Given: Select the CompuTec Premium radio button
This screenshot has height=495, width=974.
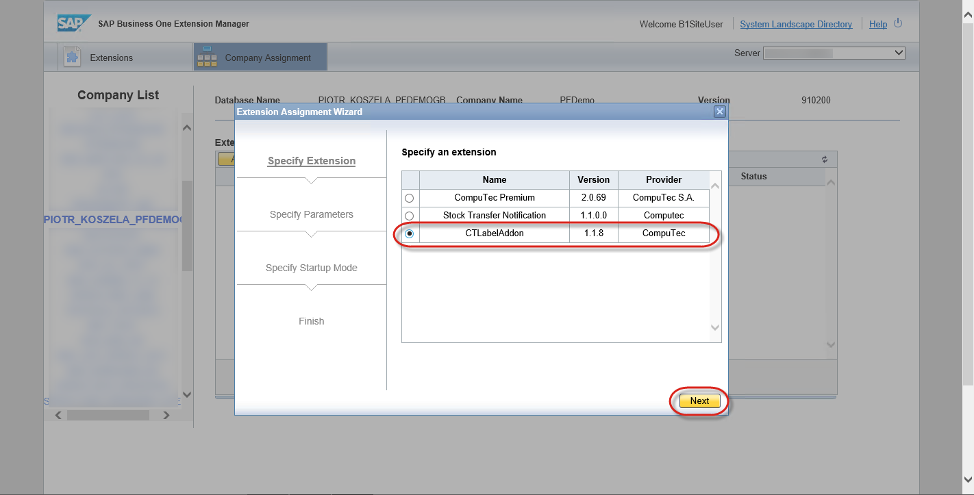Looking at the screenshot, I should coord(410,198).
